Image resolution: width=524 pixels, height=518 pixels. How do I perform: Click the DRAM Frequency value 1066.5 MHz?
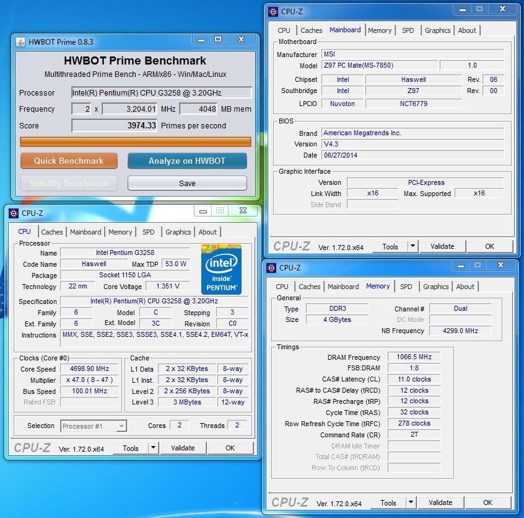(x=414, y=357)
